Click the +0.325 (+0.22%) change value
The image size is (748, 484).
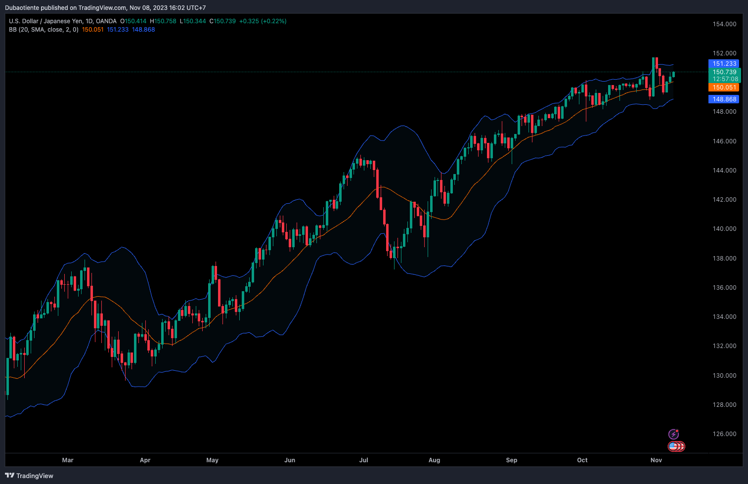click(263, 21)
